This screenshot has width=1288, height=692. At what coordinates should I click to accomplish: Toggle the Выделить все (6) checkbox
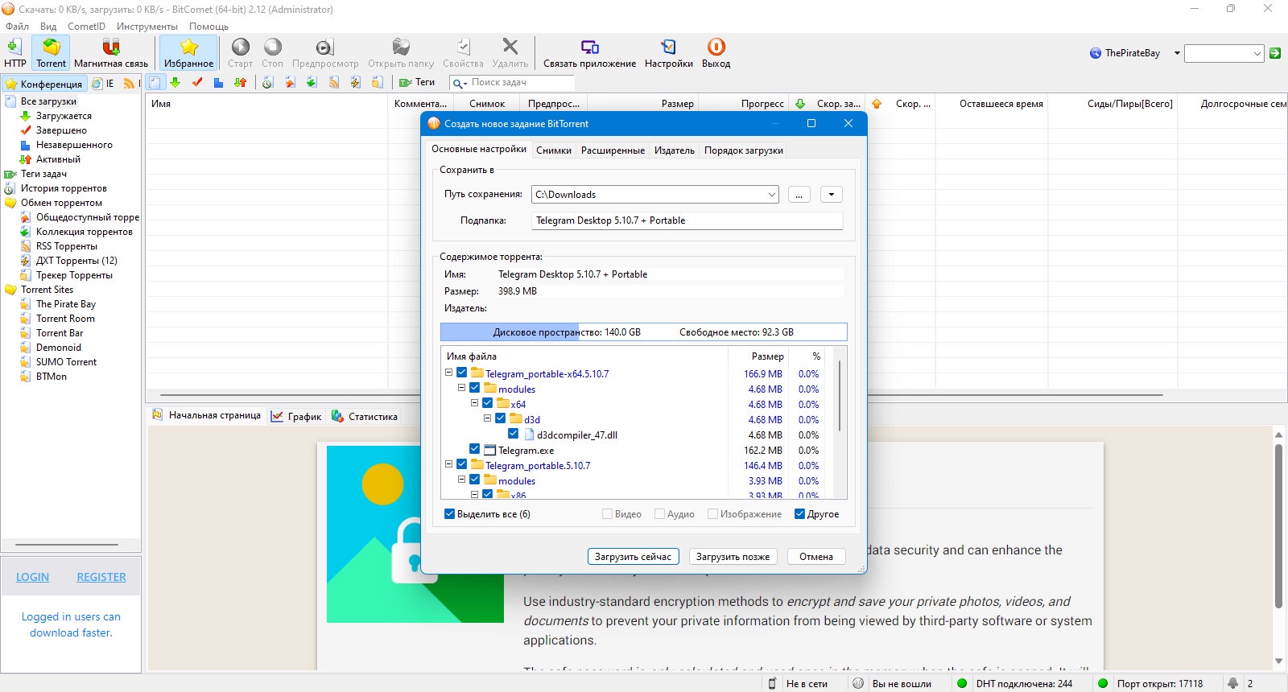click(449, 513)
